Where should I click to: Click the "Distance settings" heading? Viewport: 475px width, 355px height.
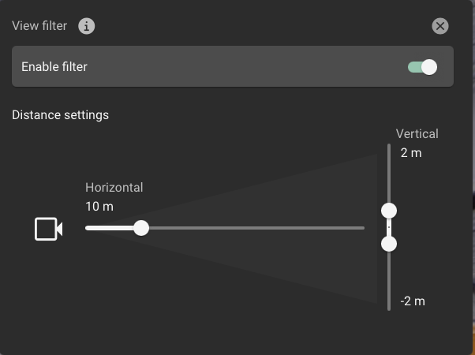[61, 115]
